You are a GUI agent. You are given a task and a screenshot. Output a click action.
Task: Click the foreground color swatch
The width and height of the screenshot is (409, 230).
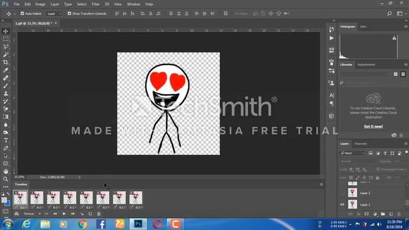4,200
